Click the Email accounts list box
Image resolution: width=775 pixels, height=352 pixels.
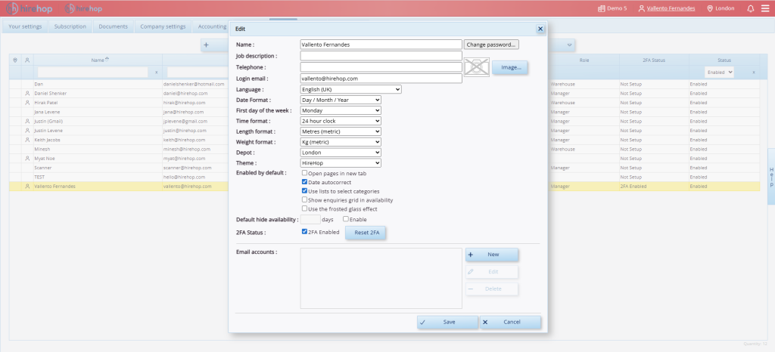(x=381, y=278)
